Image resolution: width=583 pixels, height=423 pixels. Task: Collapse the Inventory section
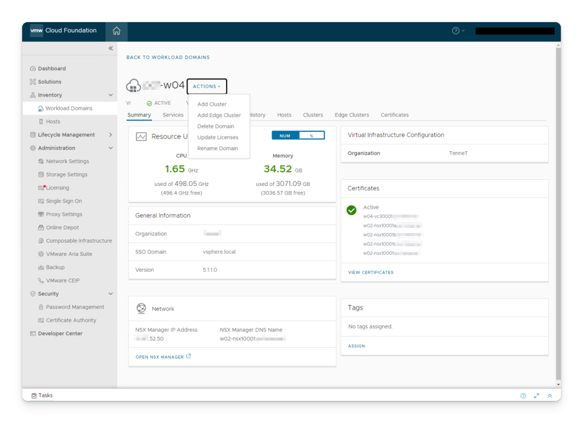110,95
